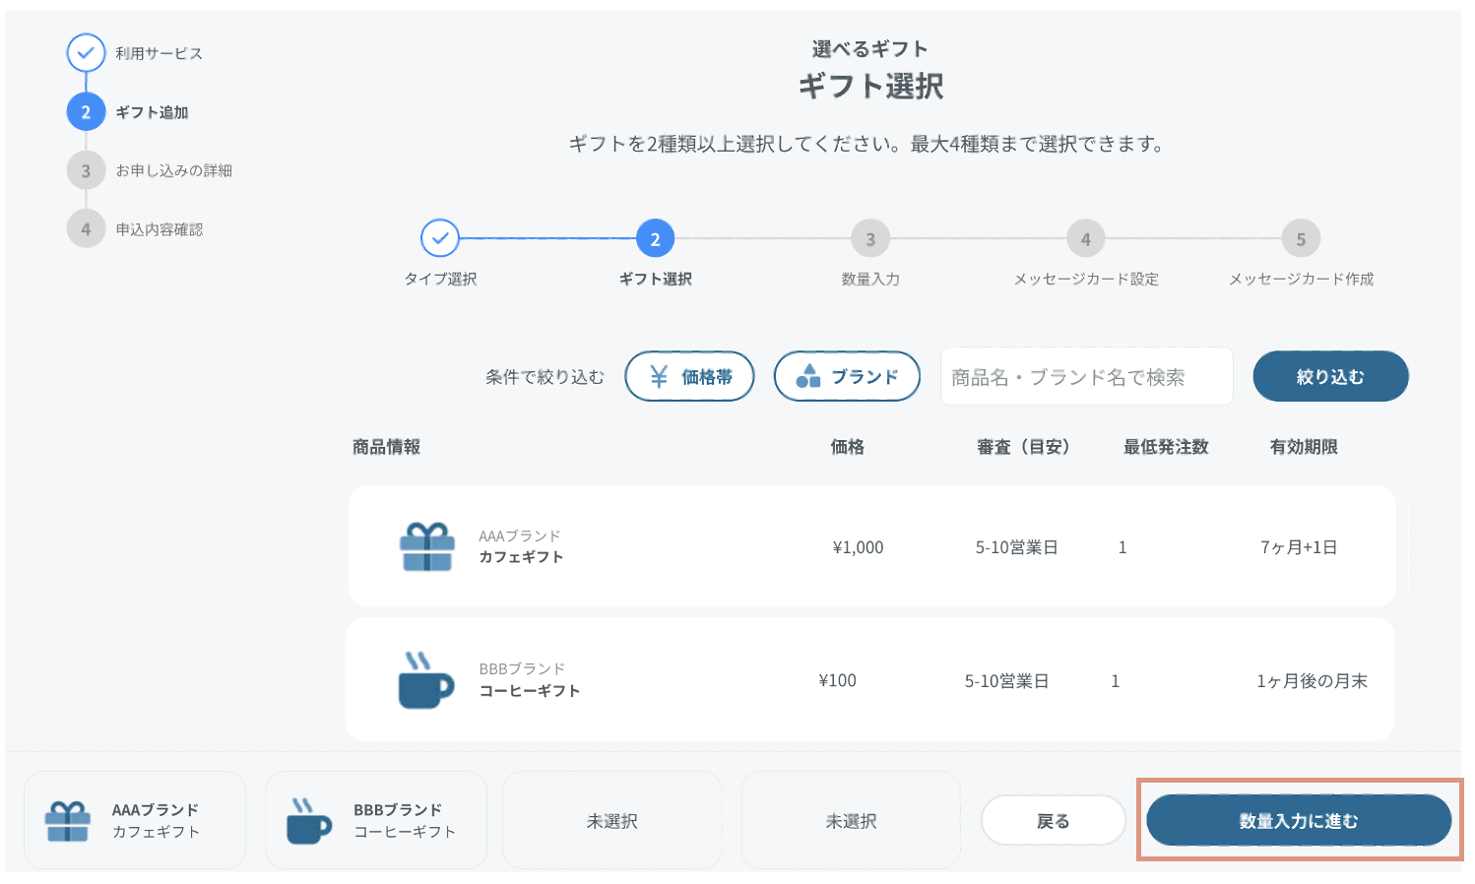
Task: Select the step 2 circle next to ギフト追加
Action: point(86,112)
